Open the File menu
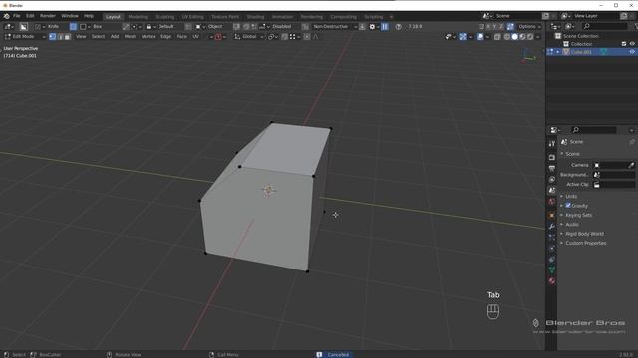 [x=16, y=16]
